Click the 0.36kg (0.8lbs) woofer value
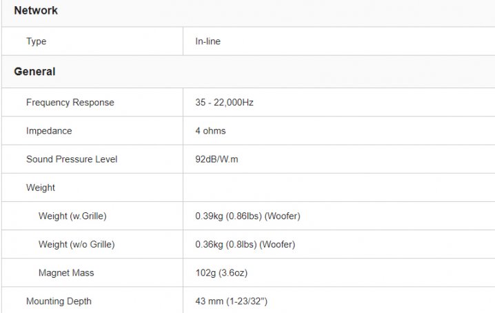Viewport: 495px width, 313px height. pyautogui.click(x=245, y=245)
